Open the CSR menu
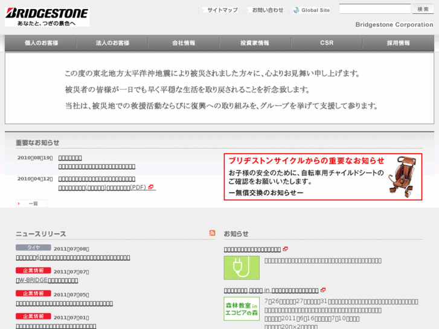This screenshot has height=329, width=439. tap(327, 43)
